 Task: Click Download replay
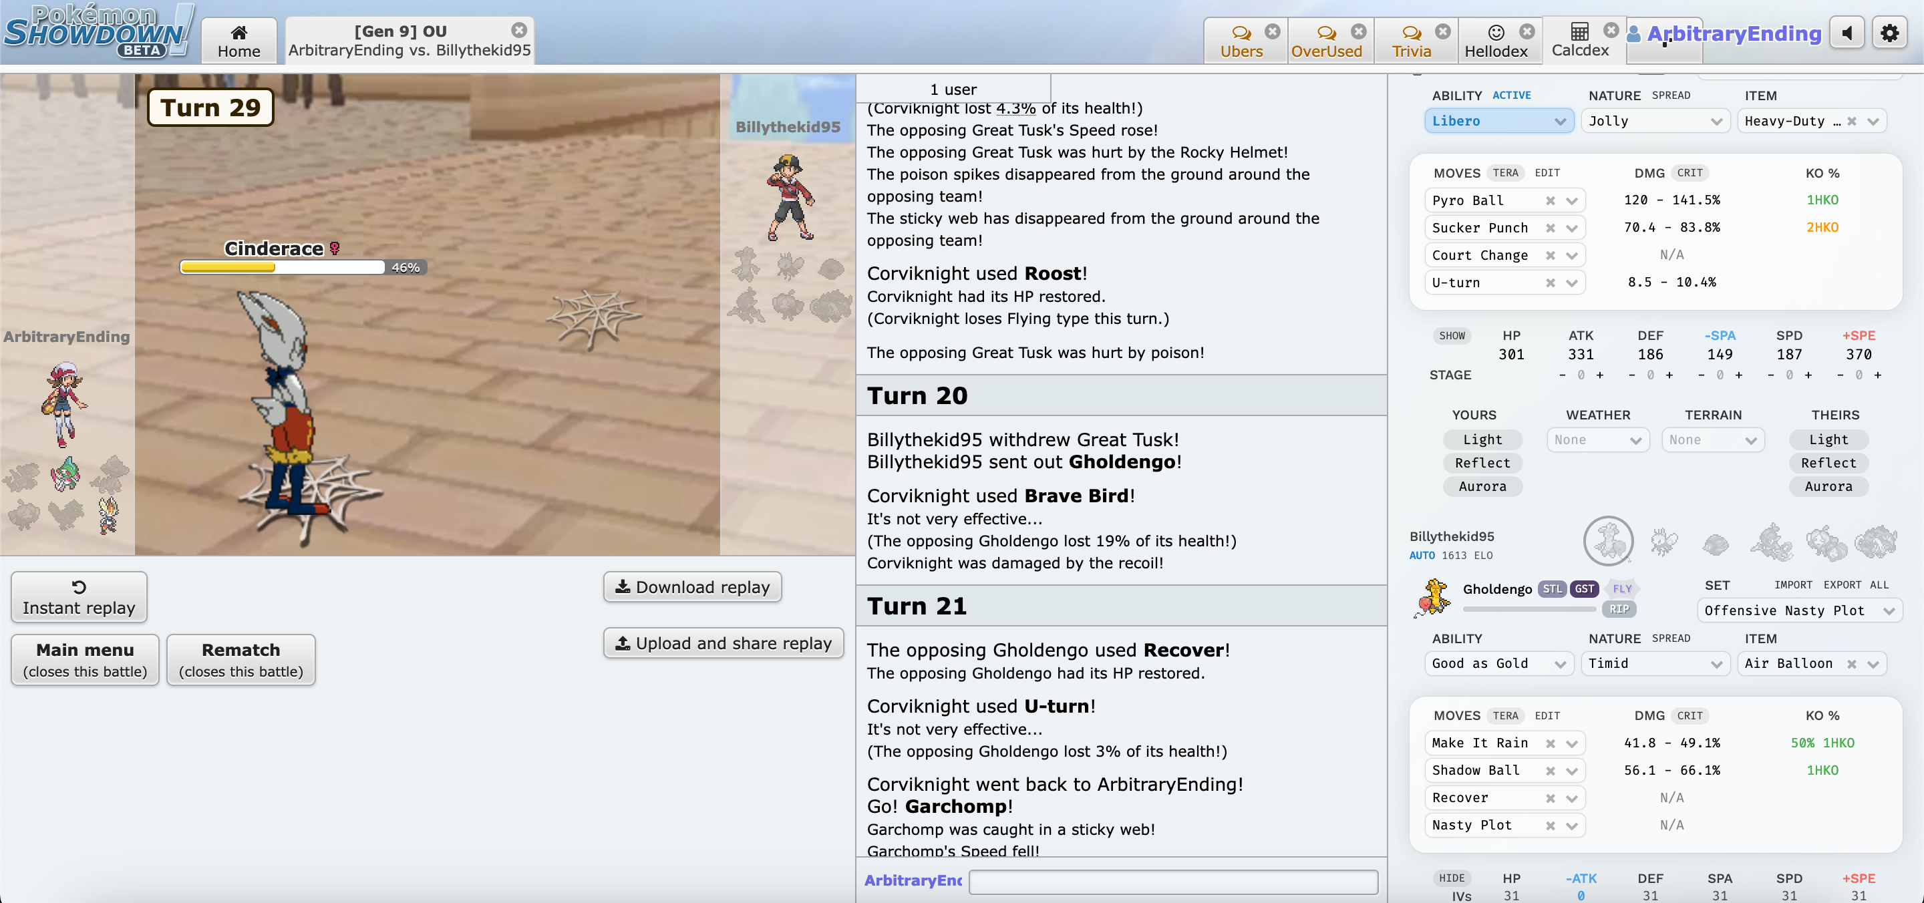coord(691,587)
